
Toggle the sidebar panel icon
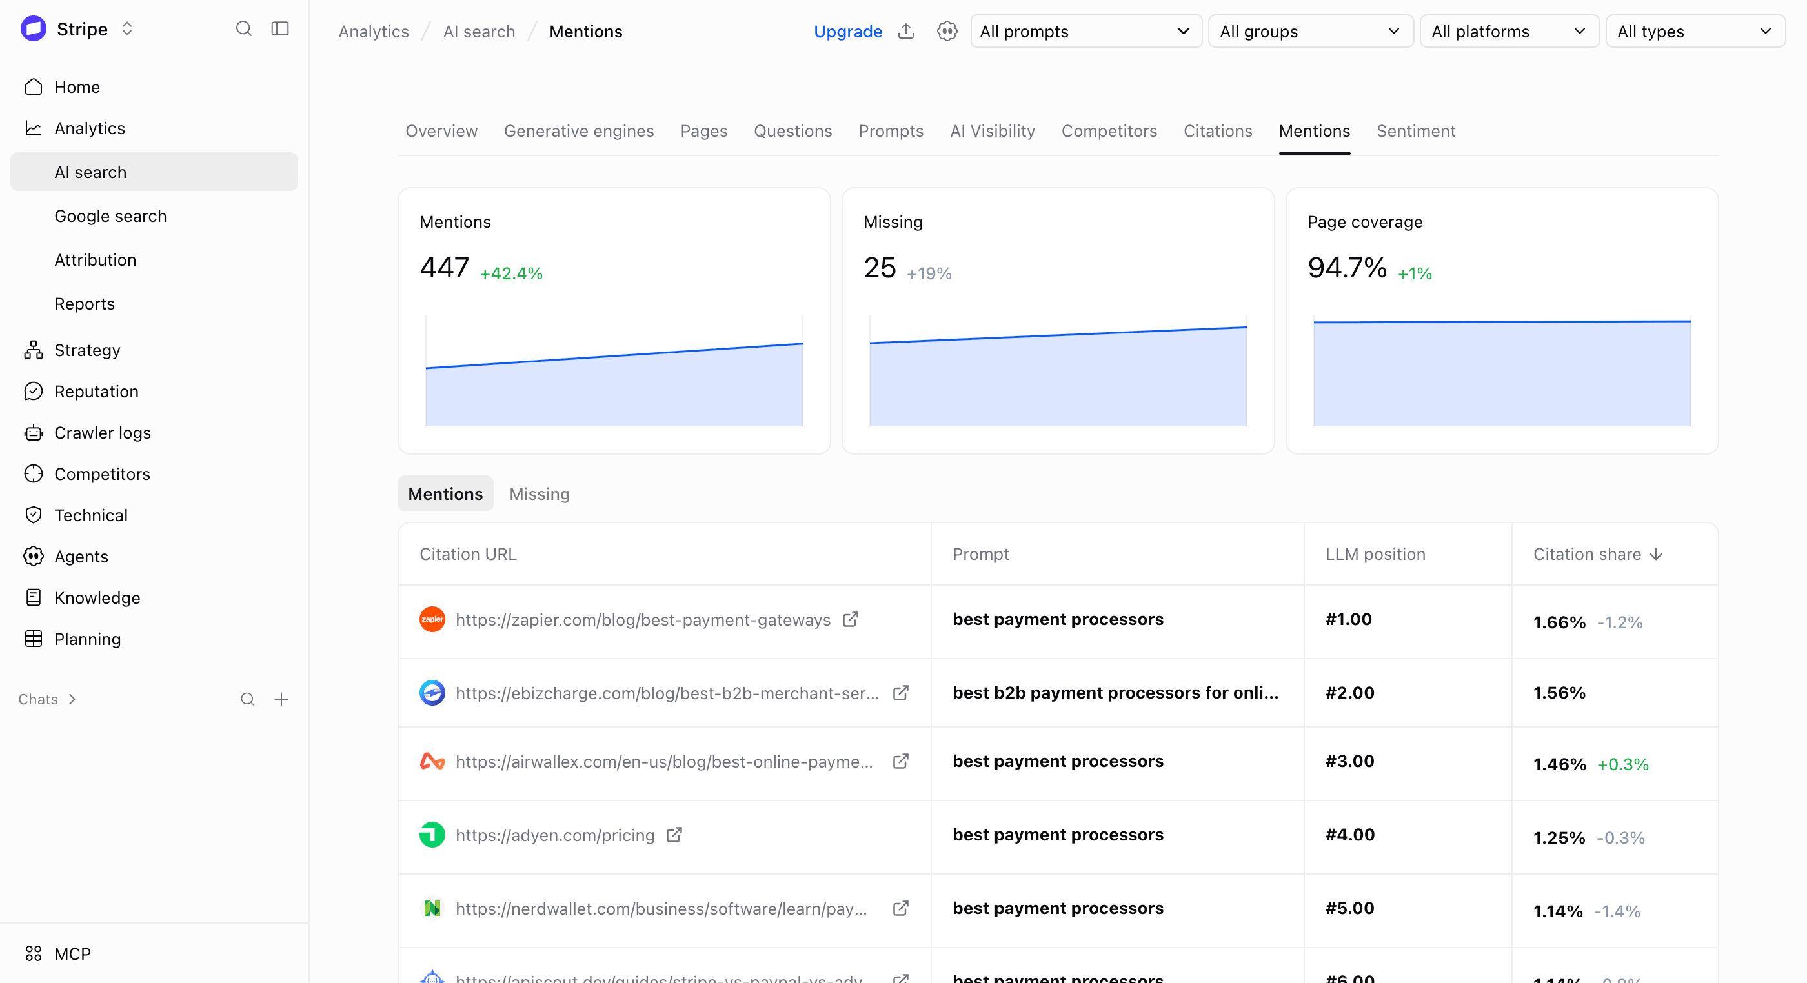pos(280,29)
